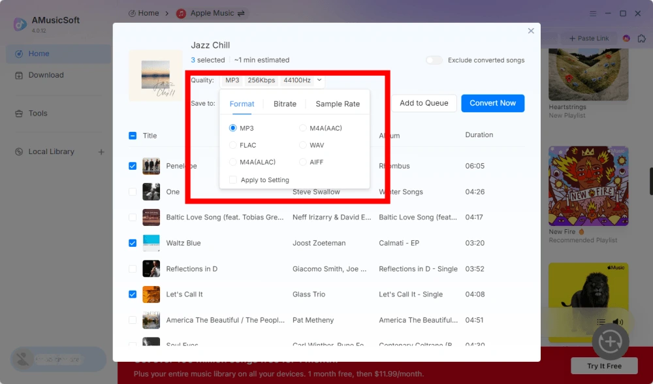Toggle Exclude converted songs switch

(x=434, y=60)
